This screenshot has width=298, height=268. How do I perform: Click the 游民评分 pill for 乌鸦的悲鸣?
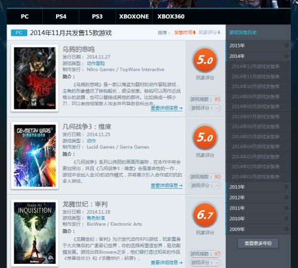click(x=205, y=108)
